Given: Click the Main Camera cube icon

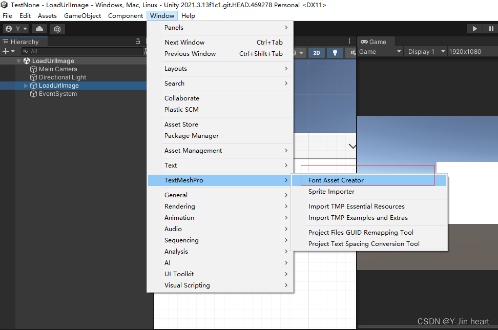Looking at the screenshot, I should (x=33, y=69).
